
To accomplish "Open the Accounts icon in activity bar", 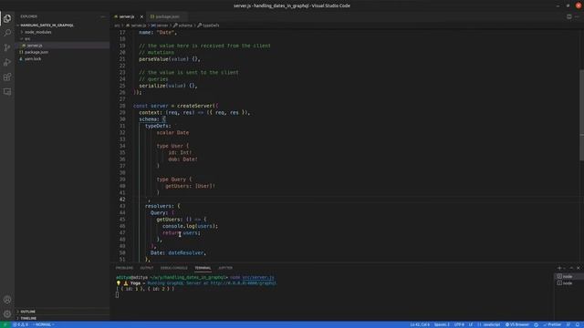I will (x=7, y=300).
